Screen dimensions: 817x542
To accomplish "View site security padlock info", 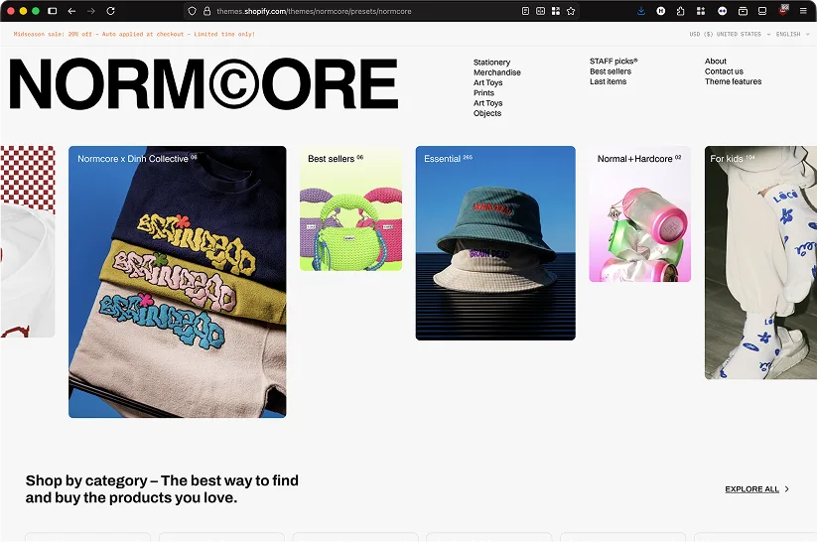I will coord(206,11).
